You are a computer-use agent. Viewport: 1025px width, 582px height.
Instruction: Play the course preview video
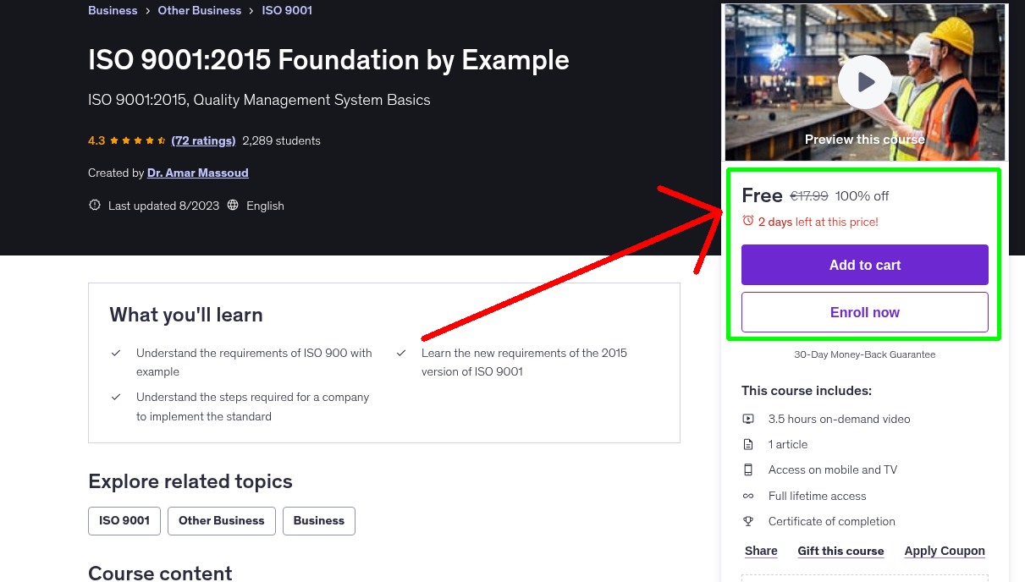point(864,81)
